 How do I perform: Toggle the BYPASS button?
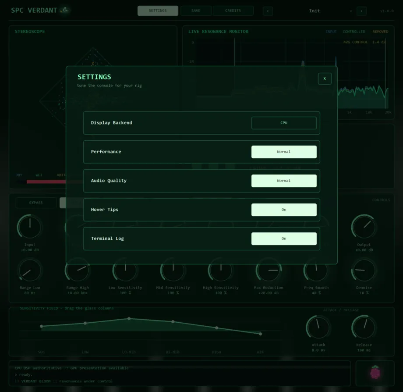click(36, 203)
